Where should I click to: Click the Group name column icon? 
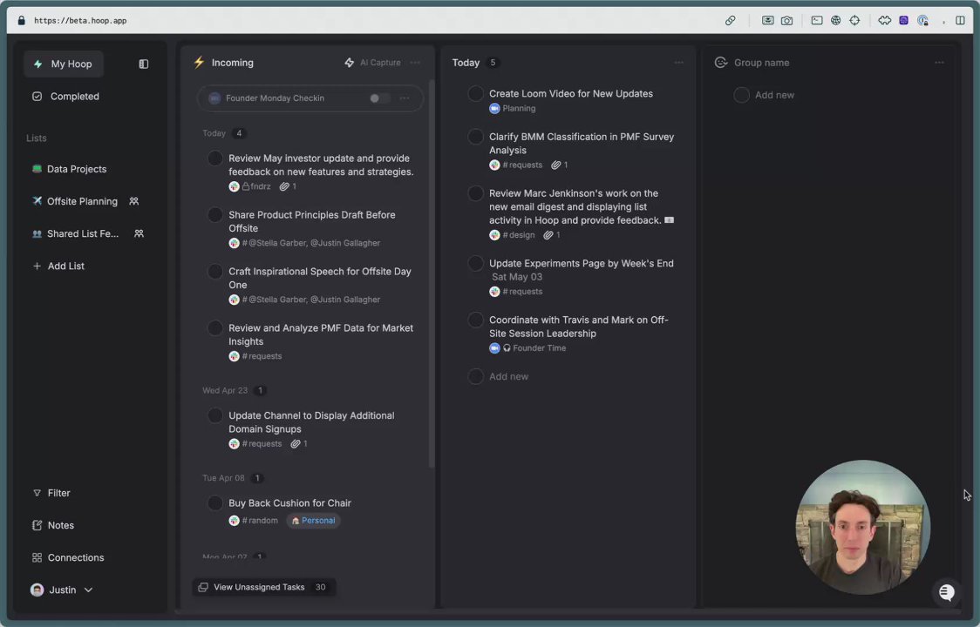[x=721, y=63]
